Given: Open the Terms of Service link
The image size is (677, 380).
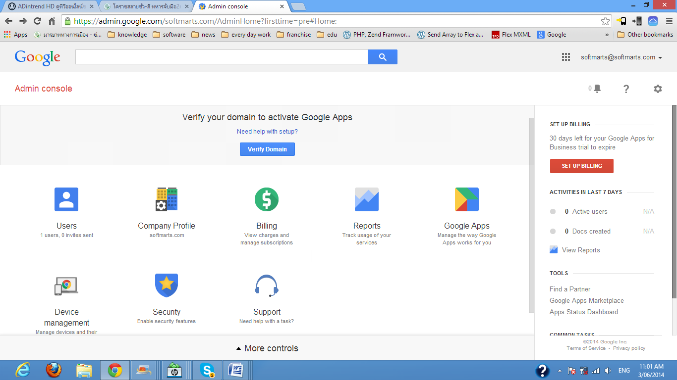Looking at the screenshot, I should pos(586,348).
